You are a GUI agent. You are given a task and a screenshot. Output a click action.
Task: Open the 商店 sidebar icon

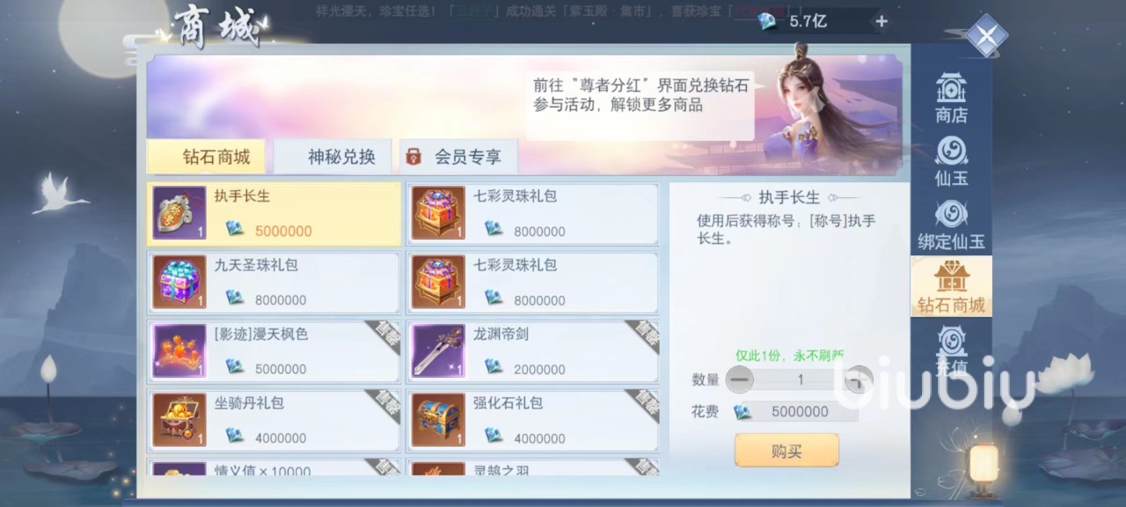point(951,98)
